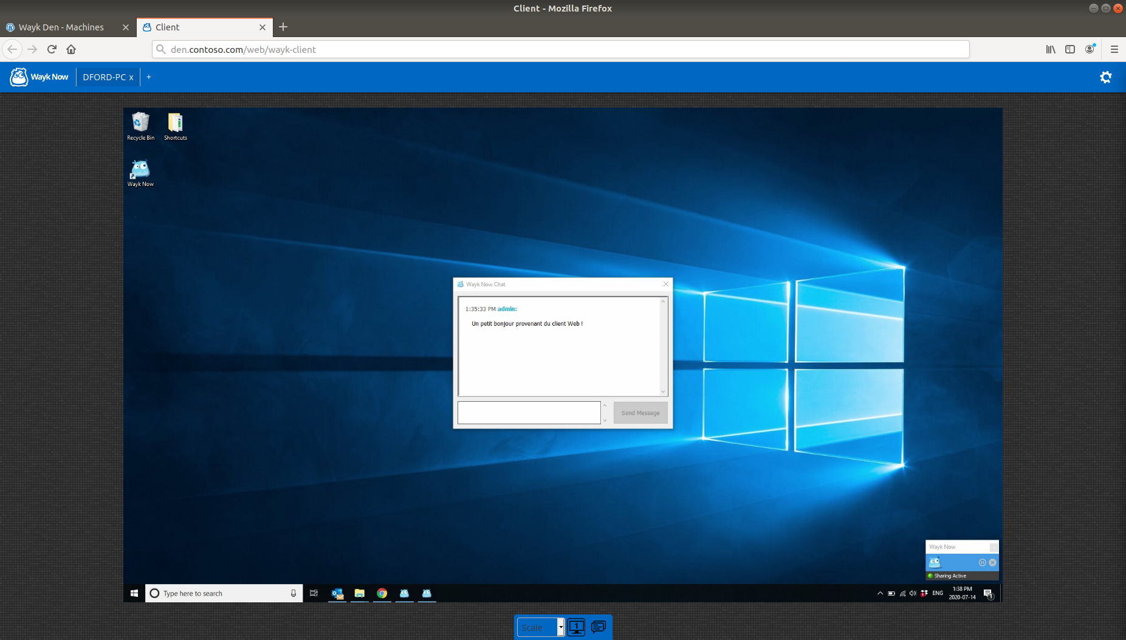1126x640 pixels.
Task: Click message text 'Un petit bonjour provenant du client Web !'
Action: pyautogui.click(x=527, y=324)
